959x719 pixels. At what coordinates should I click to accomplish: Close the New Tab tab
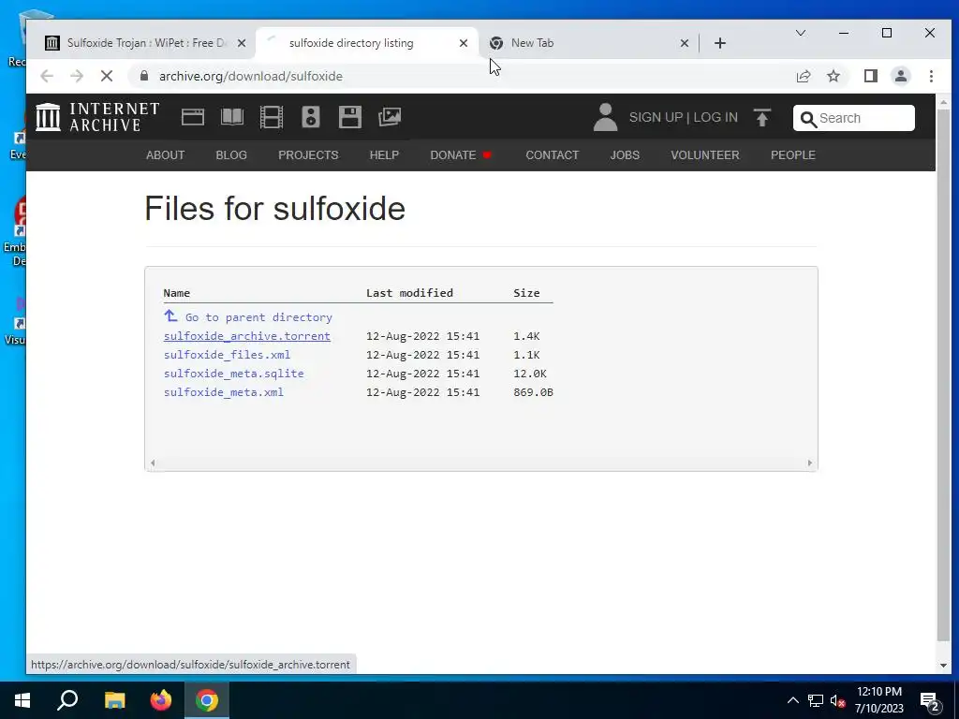pos(685,43)
